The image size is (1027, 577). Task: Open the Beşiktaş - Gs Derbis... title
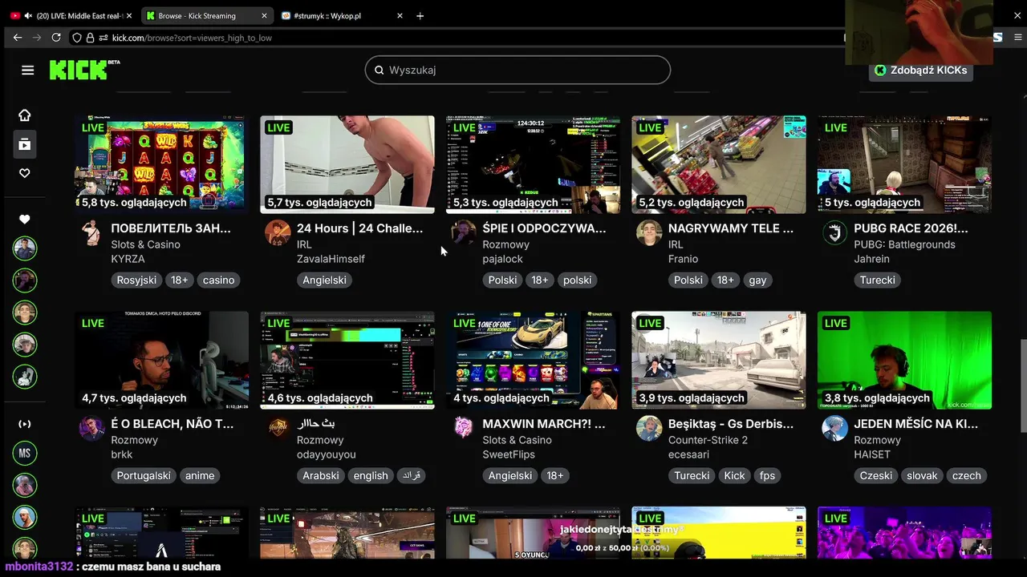[731, 424]
